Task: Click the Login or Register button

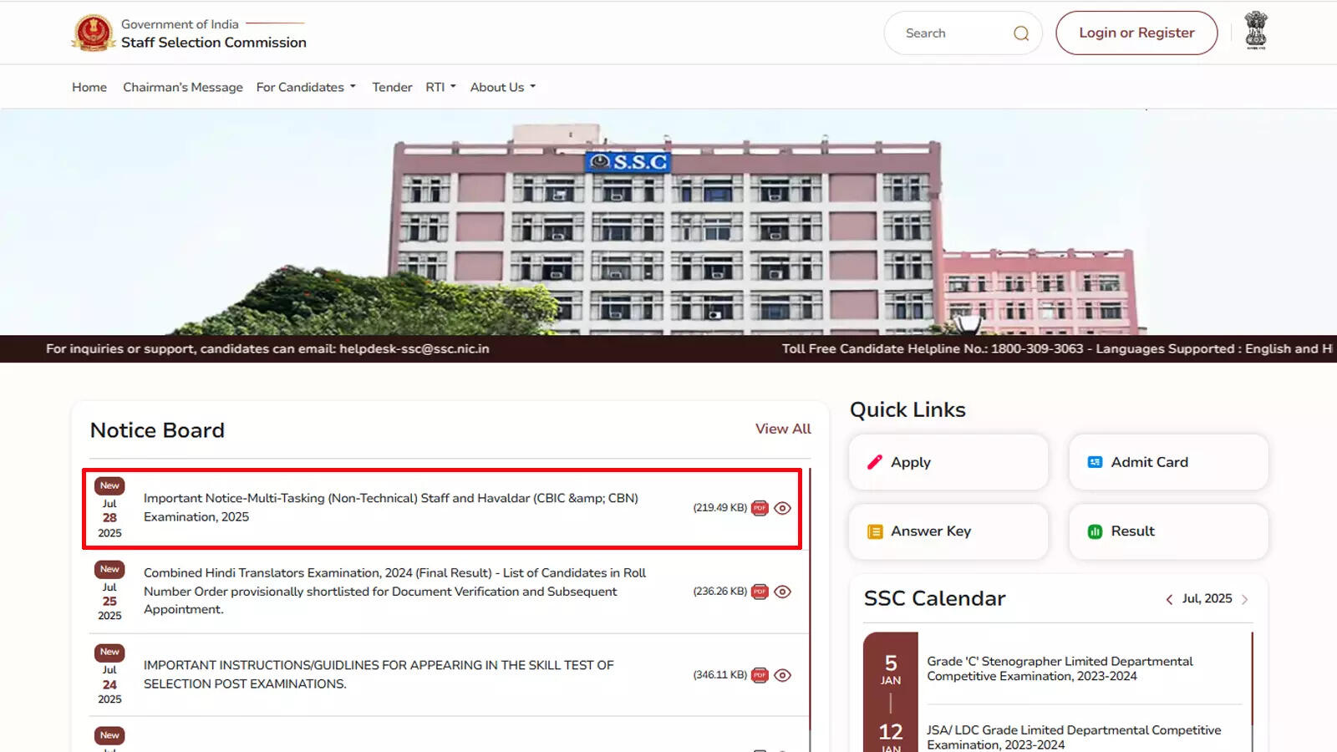Action: click(1136, 33)
